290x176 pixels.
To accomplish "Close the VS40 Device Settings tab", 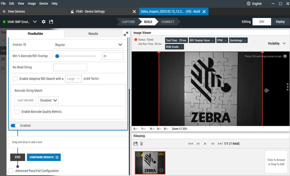I will pos(134,12).
